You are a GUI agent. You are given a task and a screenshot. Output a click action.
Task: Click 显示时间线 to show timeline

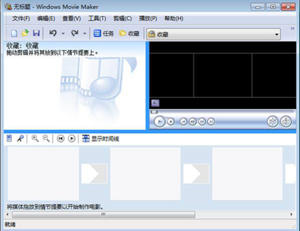(x=100, y=139)
